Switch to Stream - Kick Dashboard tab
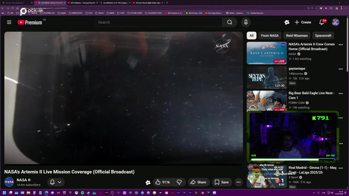 17,3
